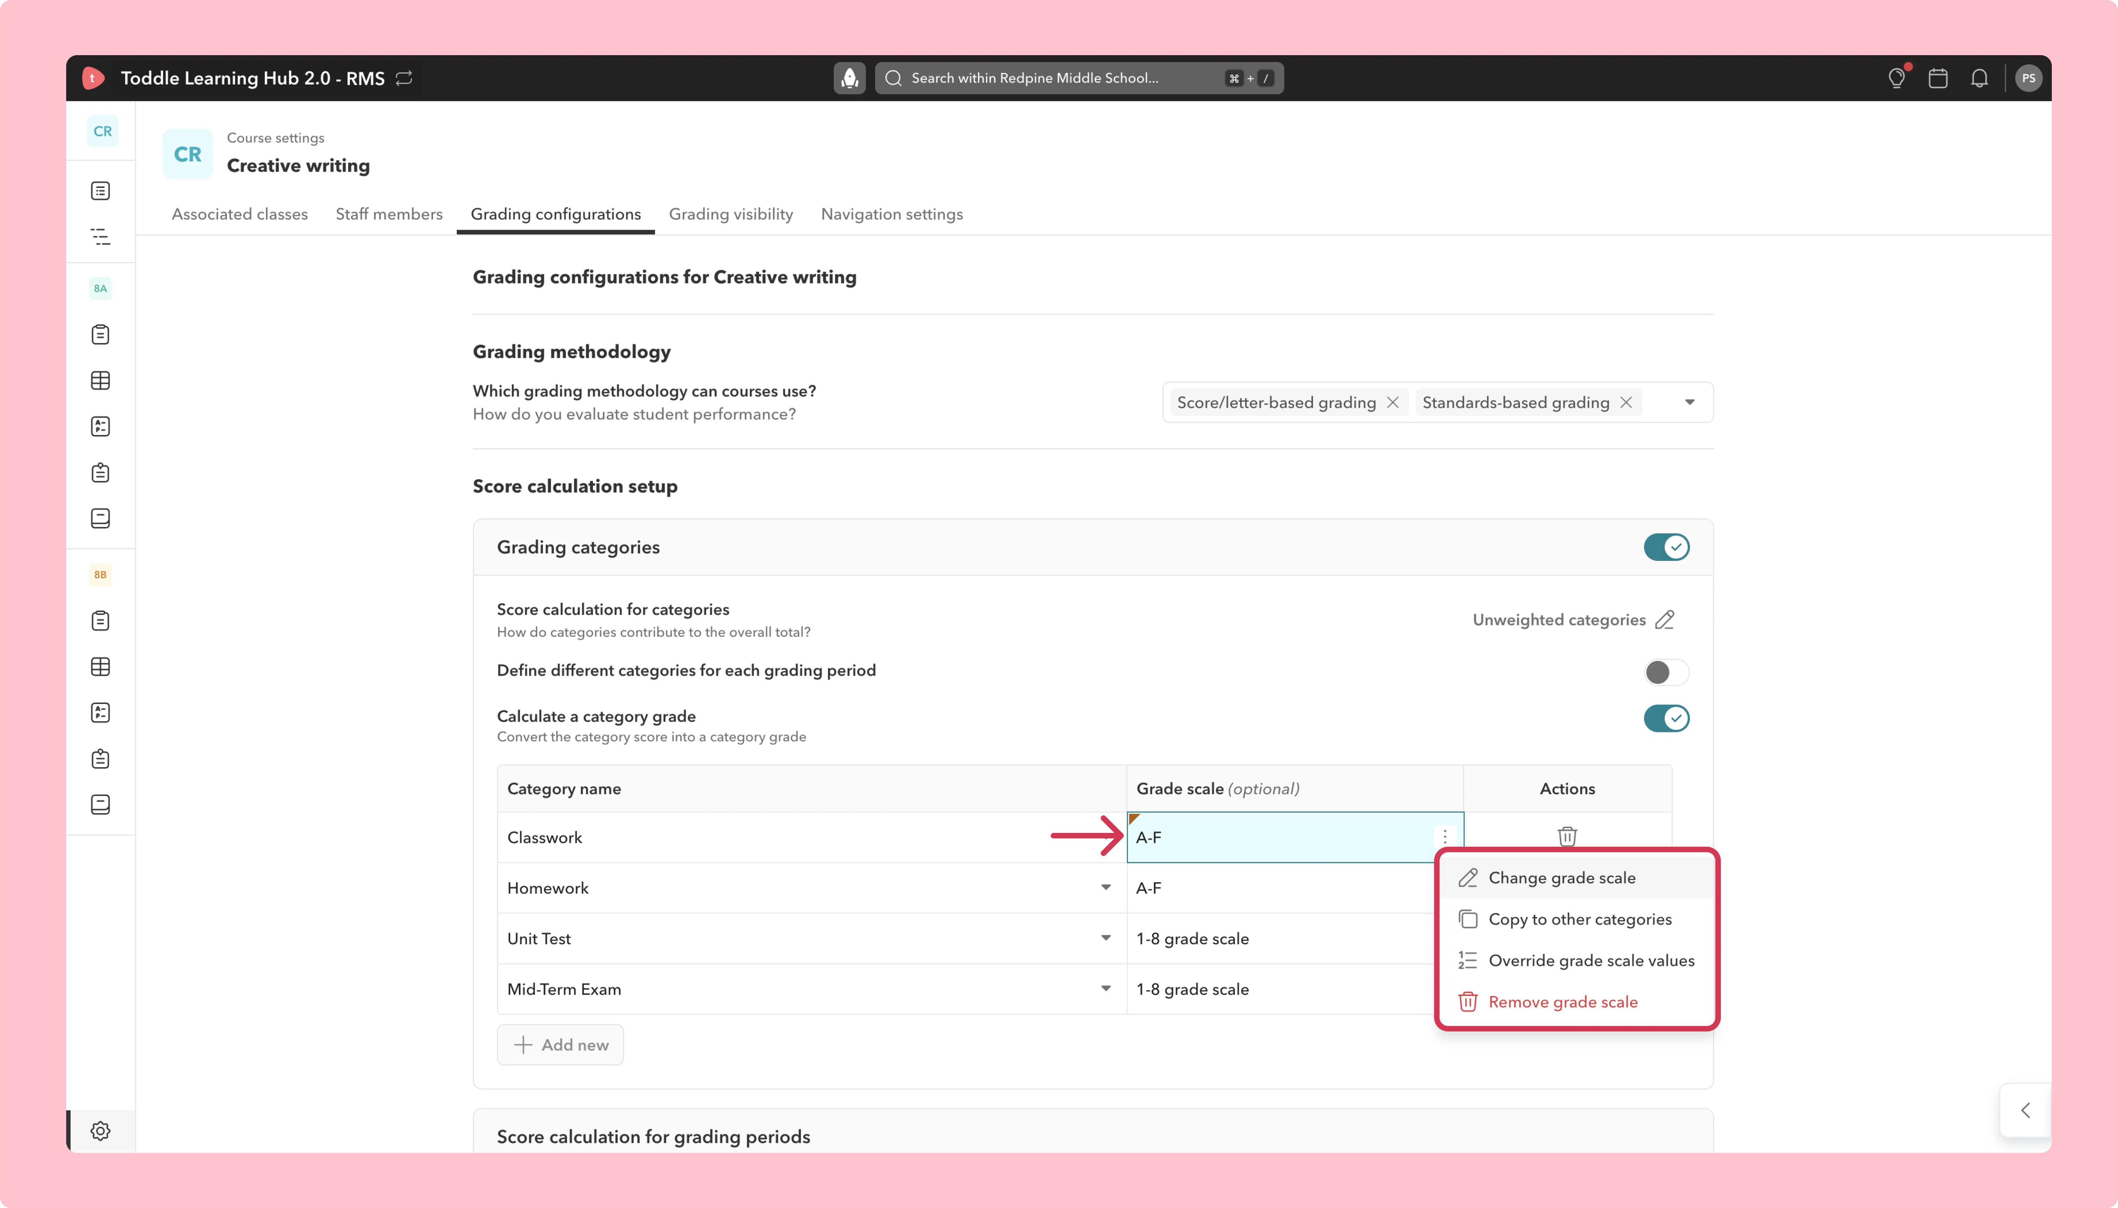Click the Unit Test category name
The height and width of the screenshot is (1208, 2118).
[539, 938]
